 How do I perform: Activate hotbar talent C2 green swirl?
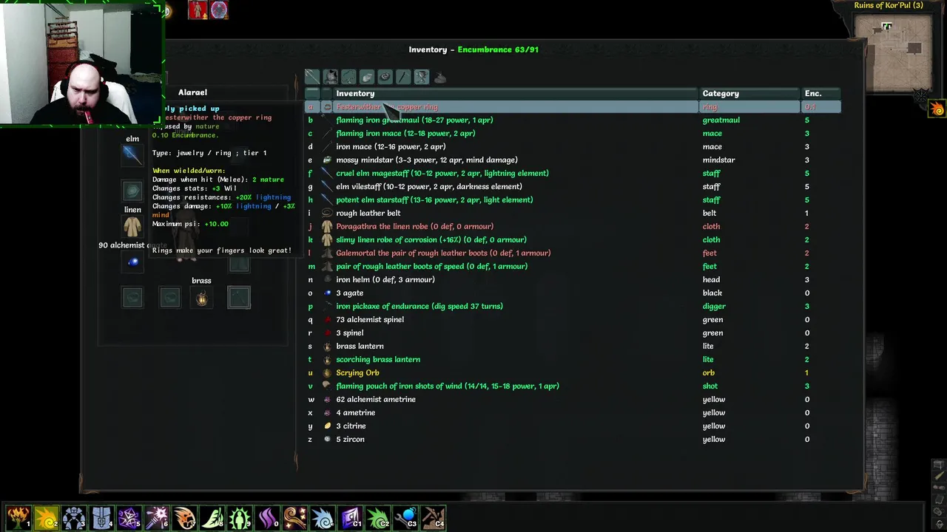coord(379,517)
